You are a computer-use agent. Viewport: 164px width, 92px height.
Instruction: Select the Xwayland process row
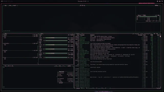click(117, 55)
